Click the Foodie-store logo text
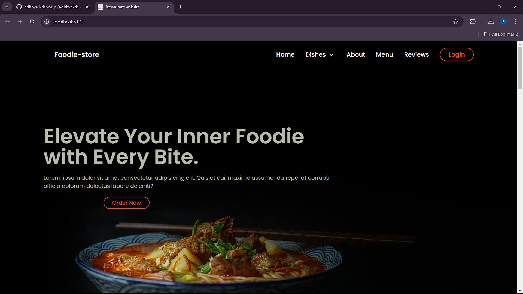Screen dimensions: 523x294 [x=77, y=54]
